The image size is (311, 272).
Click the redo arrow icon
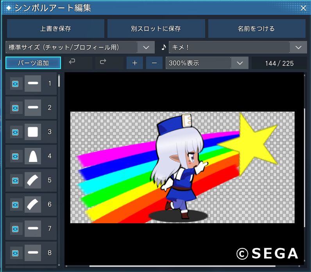pyautogui.click(x=103, y=61)
